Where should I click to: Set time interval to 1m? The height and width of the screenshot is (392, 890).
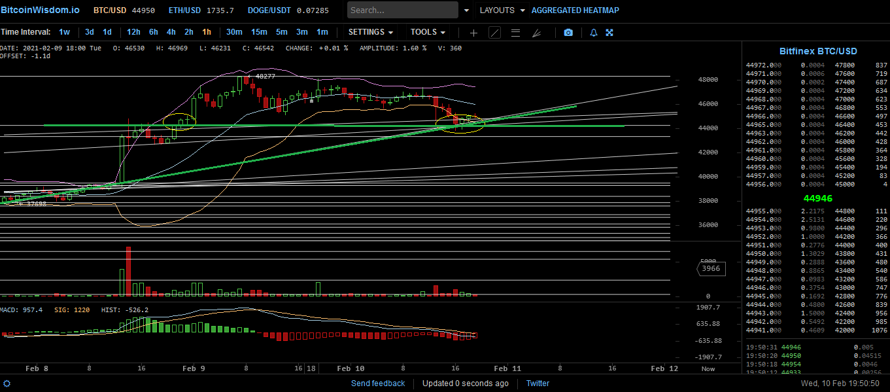click(x=322, y=32)
